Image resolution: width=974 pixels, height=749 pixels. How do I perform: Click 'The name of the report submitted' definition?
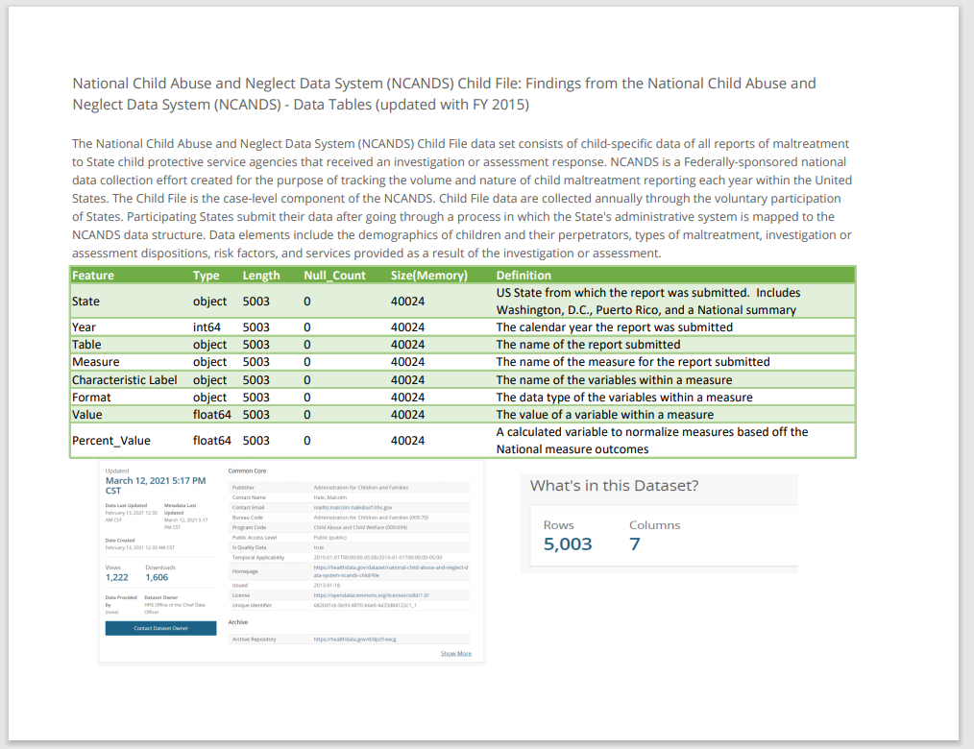click(588, 345)
